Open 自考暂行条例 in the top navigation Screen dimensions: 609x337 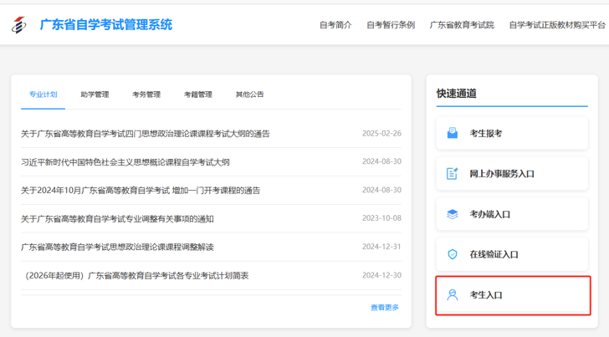point(391,25)
